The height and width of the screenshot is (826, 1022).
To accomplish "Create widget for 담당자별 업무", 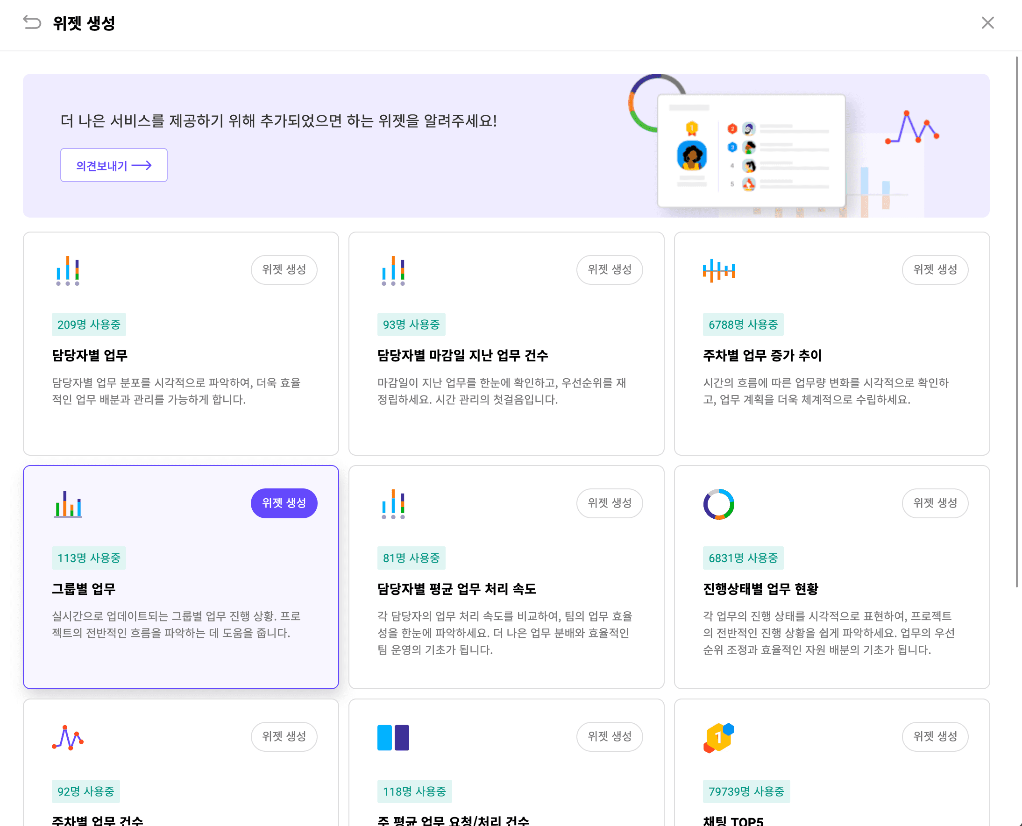I will (x=284, y=269).
